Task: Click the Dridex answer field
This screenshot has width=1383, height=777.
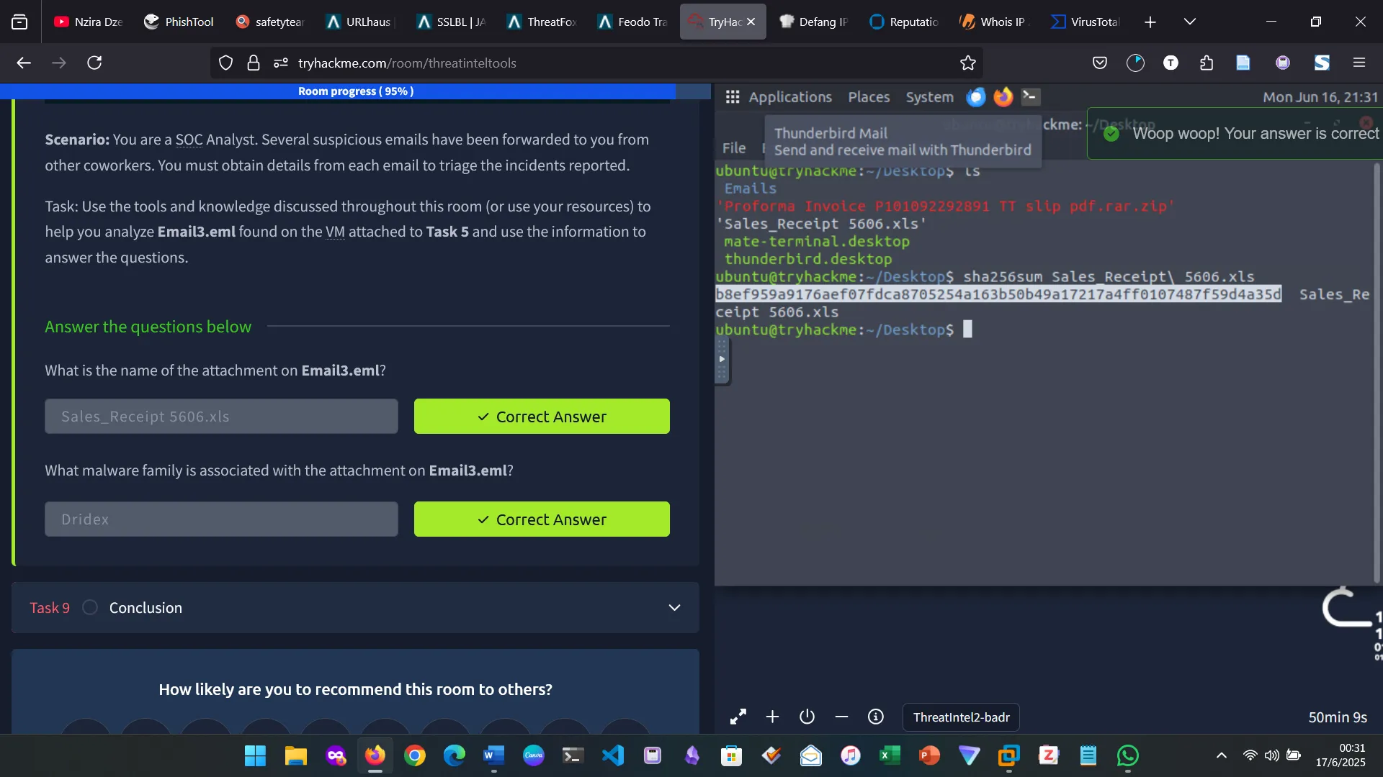Action: [221, 519]
